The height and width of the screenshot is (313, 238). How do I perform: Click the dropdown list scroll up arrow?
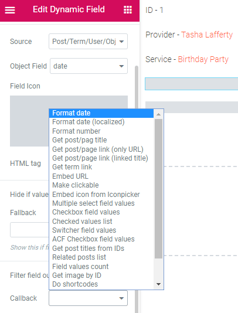(x=159, y=114)
